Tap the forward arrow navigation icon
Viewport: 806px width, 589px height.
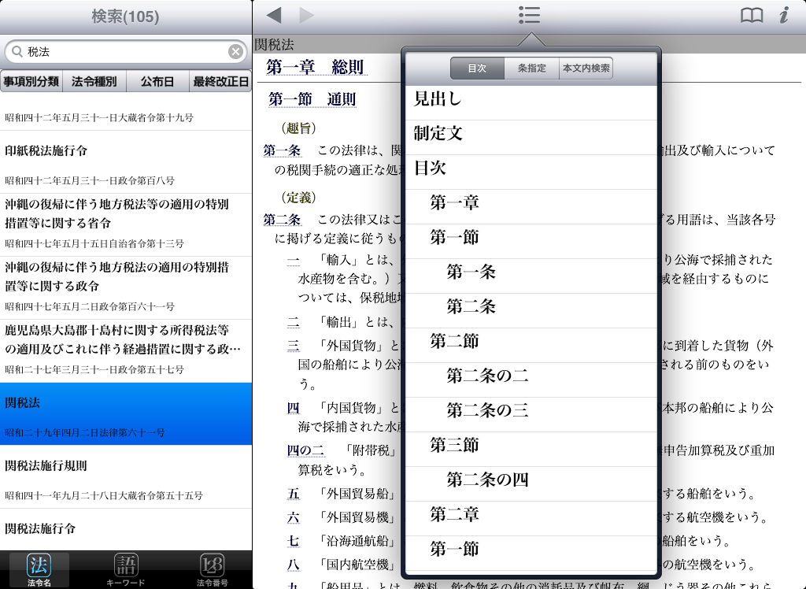(306, 16)
